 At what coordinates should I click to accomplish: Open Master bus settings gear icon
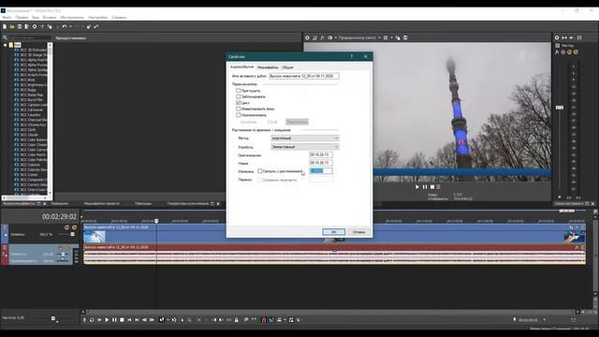coord(557,37)
